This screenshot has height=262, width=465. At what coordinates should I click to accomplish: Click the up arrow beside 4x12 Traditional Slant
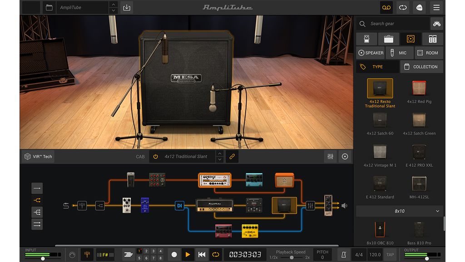220,154
